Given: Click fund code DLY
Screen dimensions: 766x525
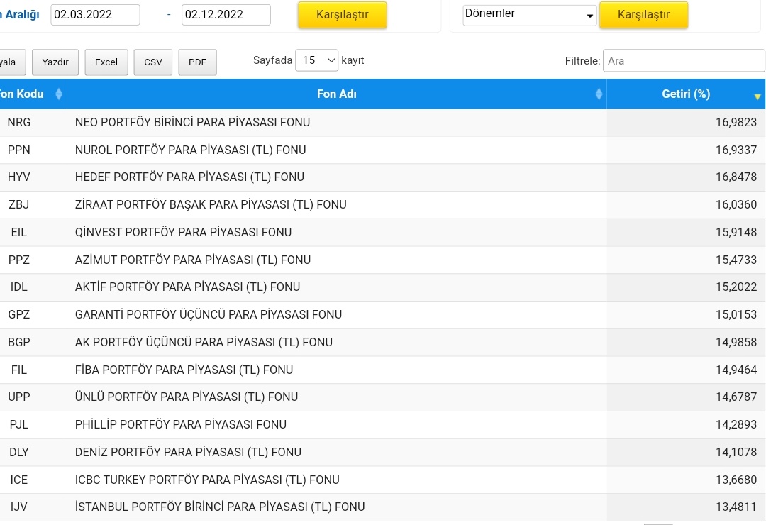Looking at the screenshot, I should point(19,452).
